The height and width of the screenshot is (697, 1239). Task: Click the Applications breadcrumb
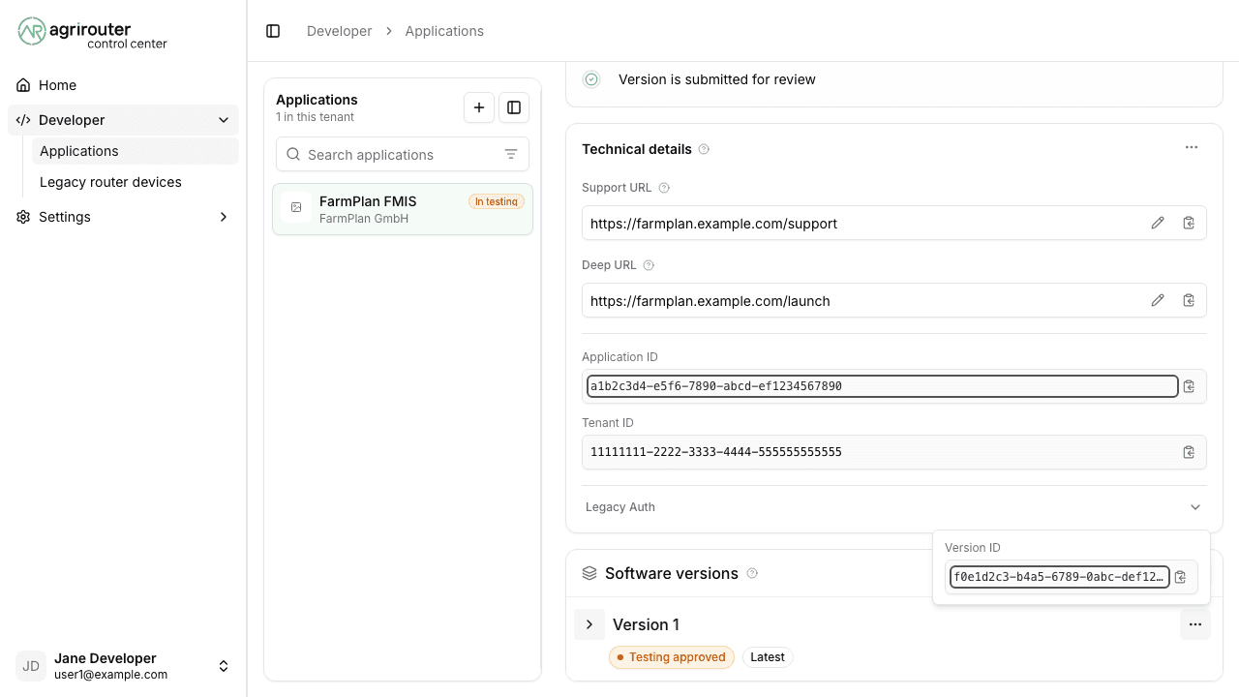tap(444, 31)
